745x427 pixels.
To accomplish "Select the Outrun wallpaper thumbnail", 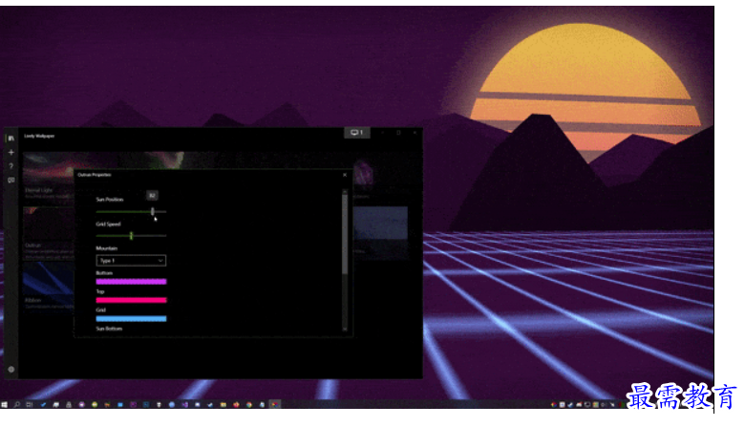I will pyautogui.click(x=48, y=224).
